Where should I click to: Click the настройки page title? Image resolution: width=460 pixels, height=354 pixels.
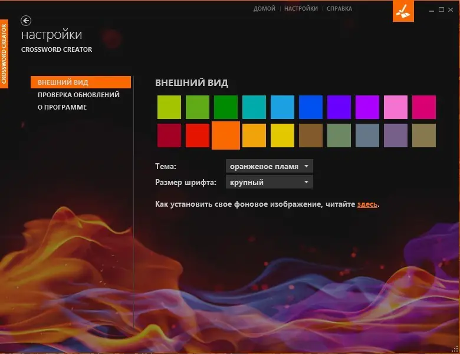pos(52,35)
